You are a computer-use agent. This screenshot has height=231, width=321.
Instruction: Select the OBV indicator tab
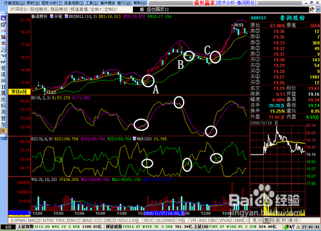213,220
